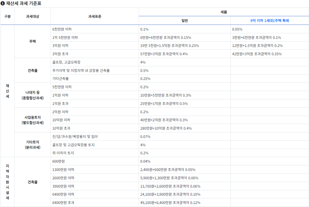Click 42만원+3억원 초과금액의 0.35% cell
The height and width of the screenshot is (207, 309).
[270, 54]
